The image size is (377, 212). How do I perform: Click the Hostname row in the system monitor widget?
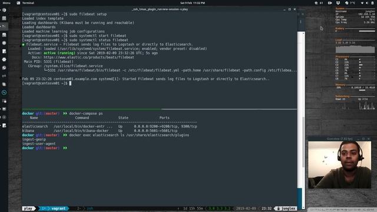[355, 11]
